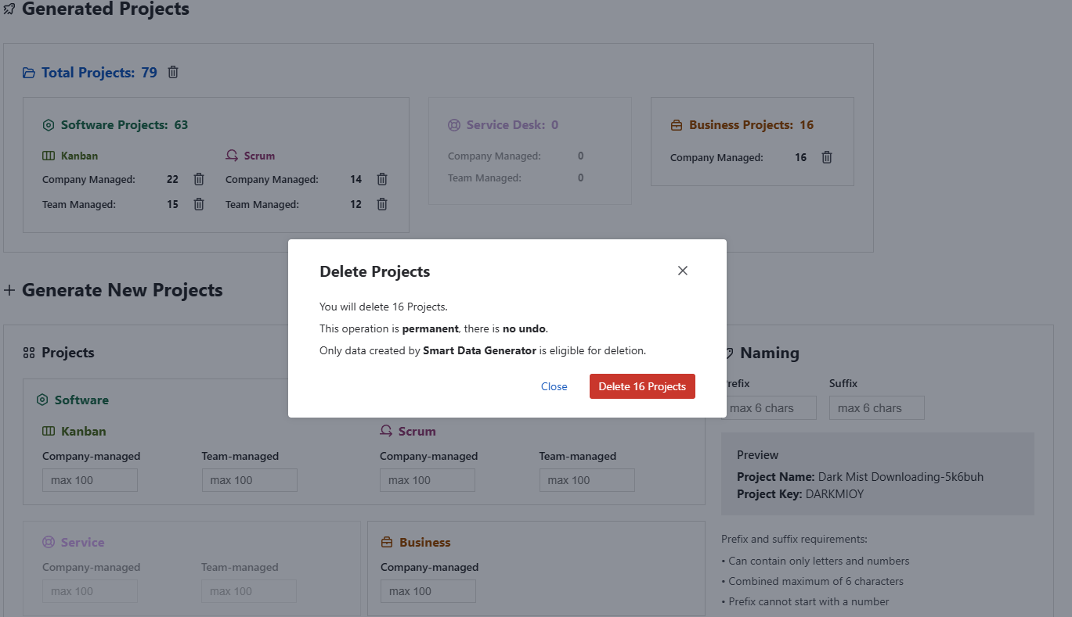Click trash icon beside Total Projects: 79
The width and height of the screenshot is (1072, 617).
click(173, 72)
